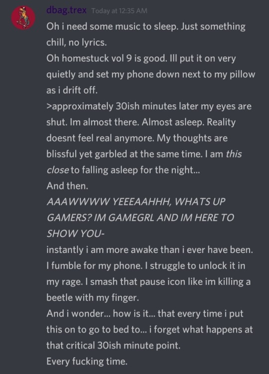Click the 'as i drift off.' line

pyautogui.click(x=72, y=90)
